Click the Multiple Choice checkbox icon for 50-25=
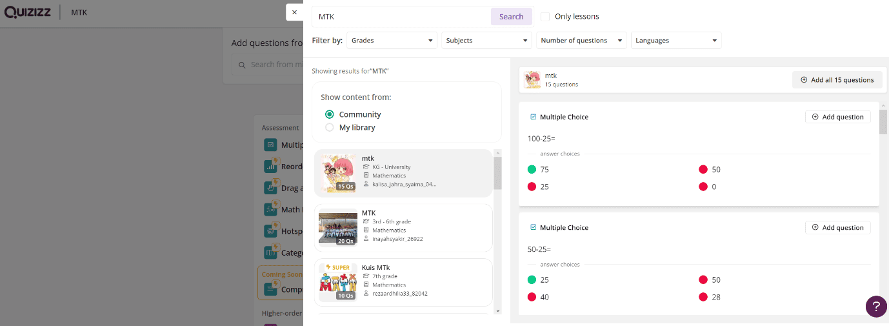 (533, 227)
